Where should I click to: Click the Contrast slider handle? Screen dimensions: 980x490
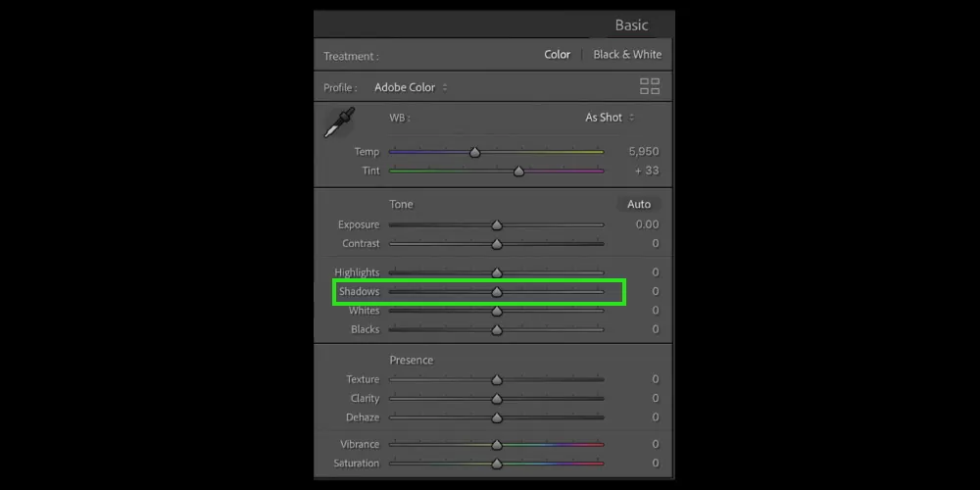497,244
